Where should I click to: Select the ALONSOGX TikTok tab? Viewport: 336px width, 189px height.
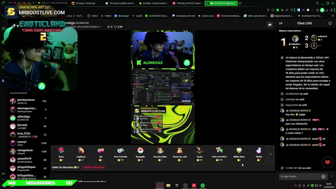[221, 3]
